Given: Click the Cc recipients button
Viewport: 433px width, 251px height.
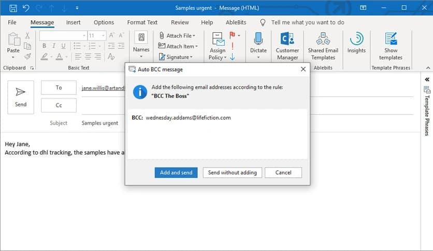Looking at the screenshot, I should 59,105.
